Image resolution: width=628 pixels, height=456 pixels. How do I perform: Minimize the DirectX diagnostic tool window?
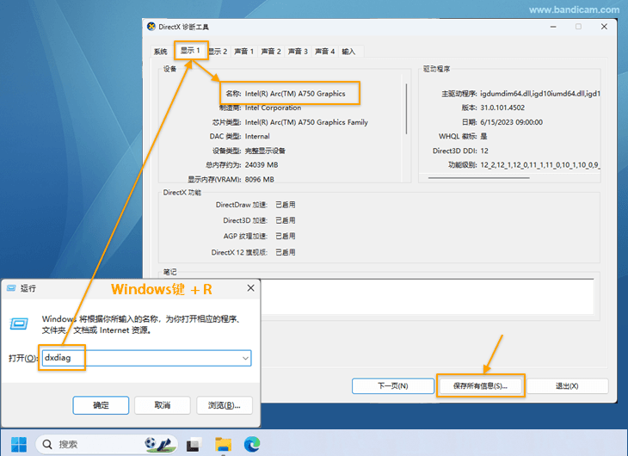pos(553,27)
